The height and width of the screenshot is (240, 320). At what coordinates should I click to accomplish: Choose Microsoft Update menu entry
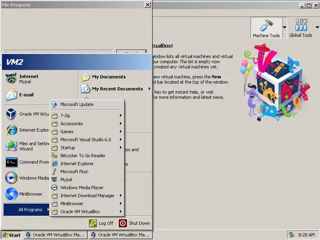coord(87,104)
